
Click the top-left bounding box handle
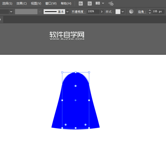click(x=62, y=72)
